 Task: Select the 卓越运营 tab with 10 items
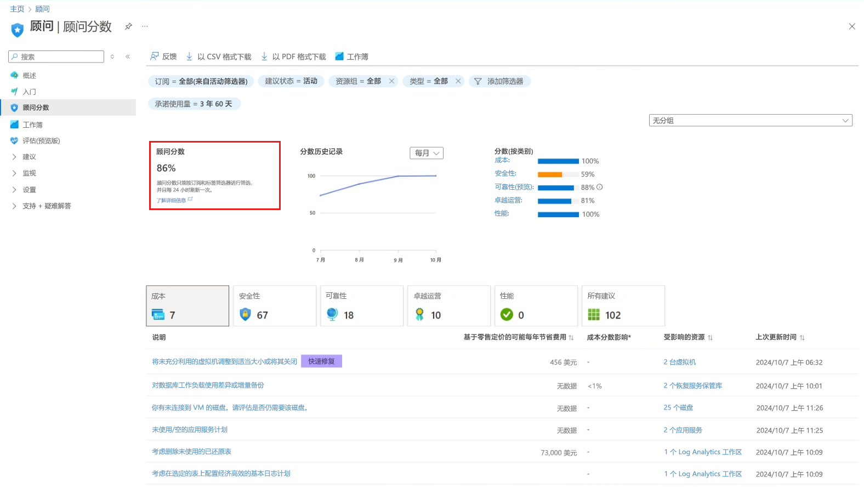[x=449, y=306]
